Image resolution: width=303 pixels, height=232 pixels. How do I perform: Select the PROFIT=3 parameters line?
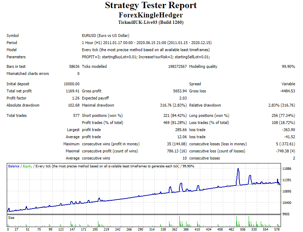(x=146, y=57)
